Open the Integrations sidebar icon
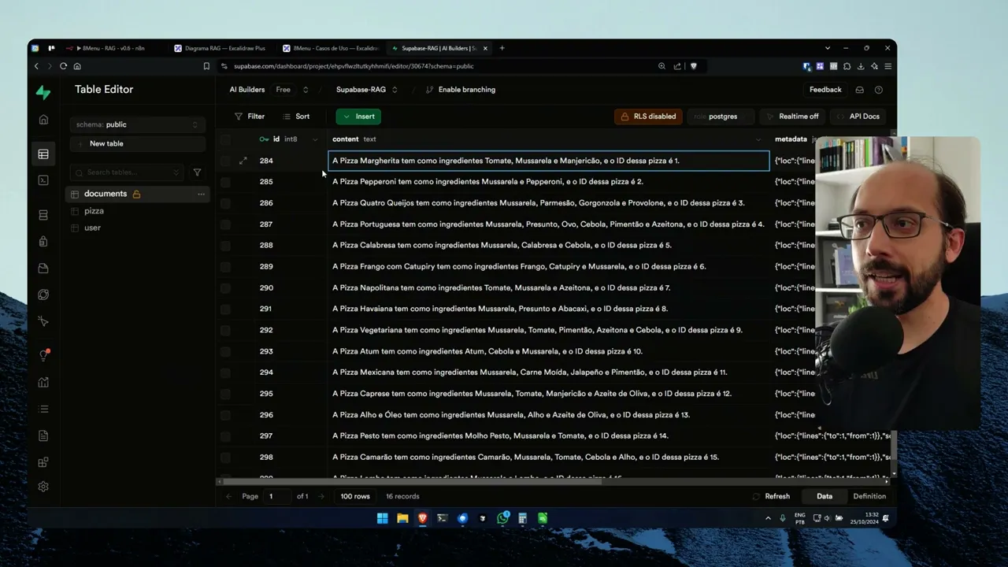 pyautogui.click(x=43, y=462)
